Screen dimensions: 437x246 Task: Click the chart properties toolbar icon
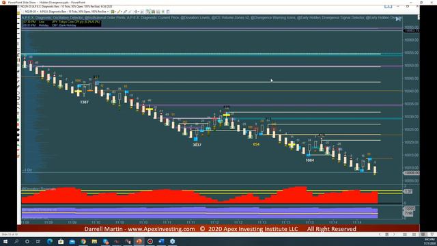[x=168, y=12]
